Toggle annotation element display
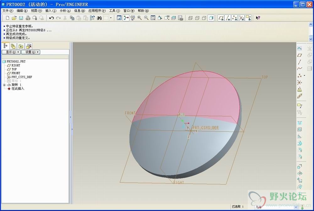 click(x=248, y=18)
